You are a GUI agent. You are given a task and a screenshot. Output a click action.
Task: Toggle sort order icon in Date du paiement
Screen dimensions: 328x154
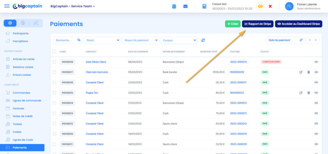pyautogui.click(x=301, y=40)
